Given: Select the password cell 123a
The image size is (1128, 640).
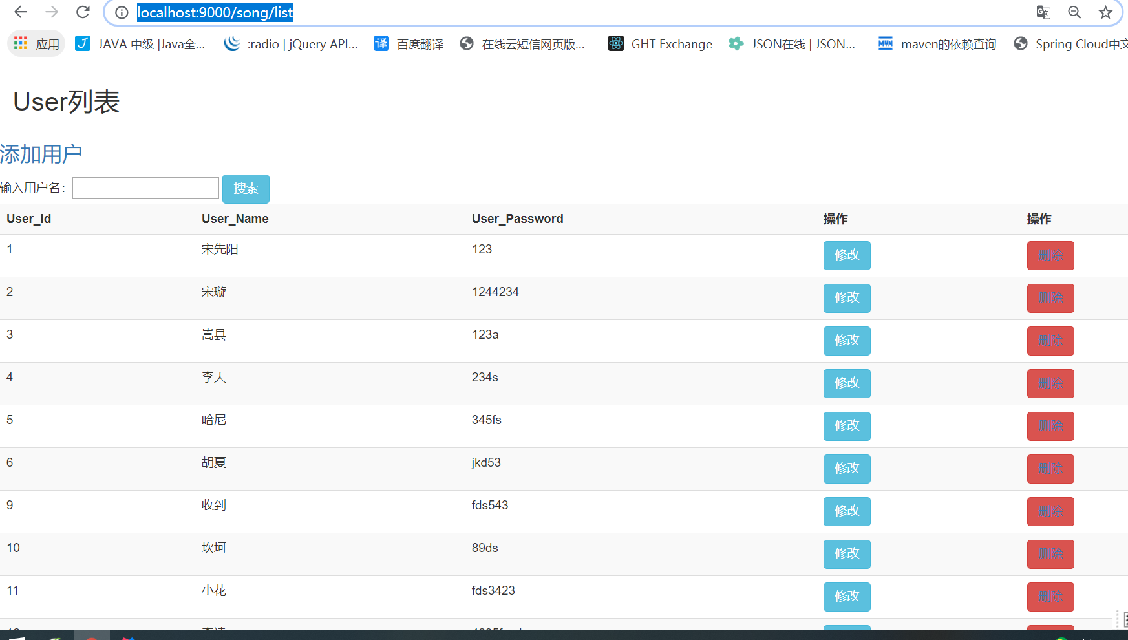Looking at the screenshot, I should click(485, 334).
